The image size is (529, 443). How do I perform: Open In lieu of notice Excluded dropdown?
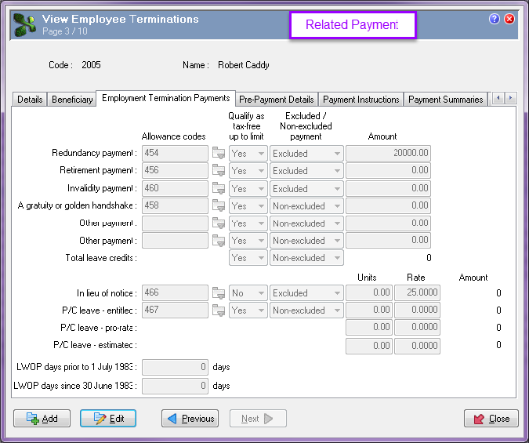click(306, 293)
